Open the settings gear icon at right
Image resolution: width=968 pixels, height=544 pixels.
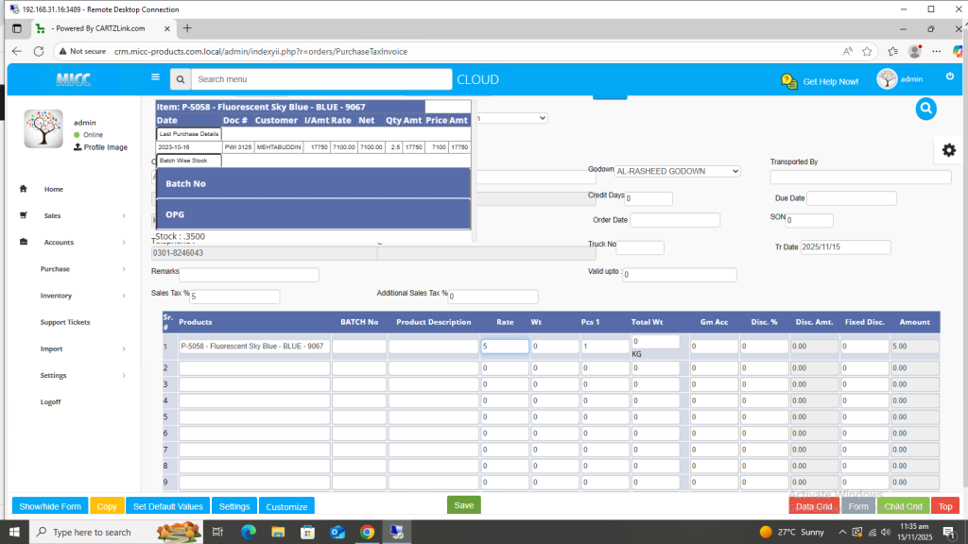[x=948, y=150]
